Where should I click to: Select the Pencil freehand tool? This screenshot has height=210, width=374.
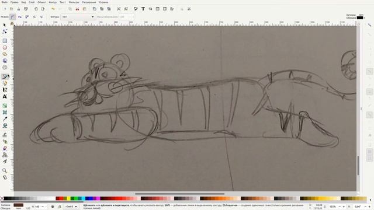5,83
